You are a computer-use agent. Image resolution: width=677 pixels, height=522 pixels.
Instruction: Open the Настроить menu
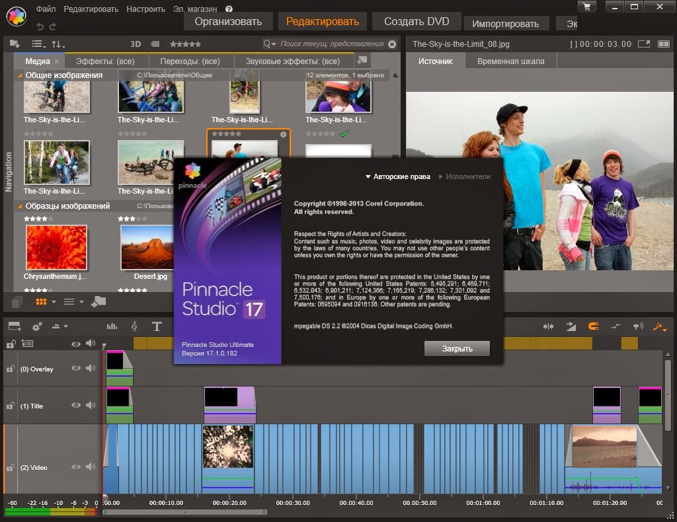coord(145,9)
